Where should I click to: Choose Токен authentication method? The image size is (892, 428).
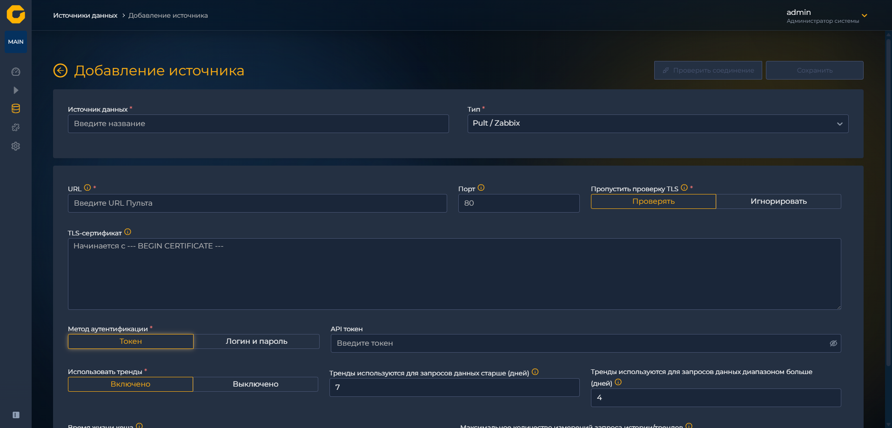pos(131,341)
